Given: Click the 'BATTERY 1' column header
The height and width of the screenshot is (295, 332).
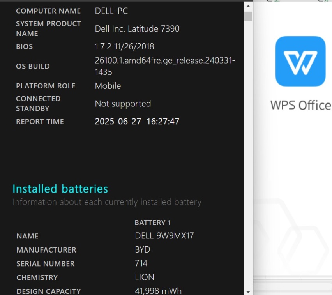Looking at the screenshot, I should [x=153, y=223].
